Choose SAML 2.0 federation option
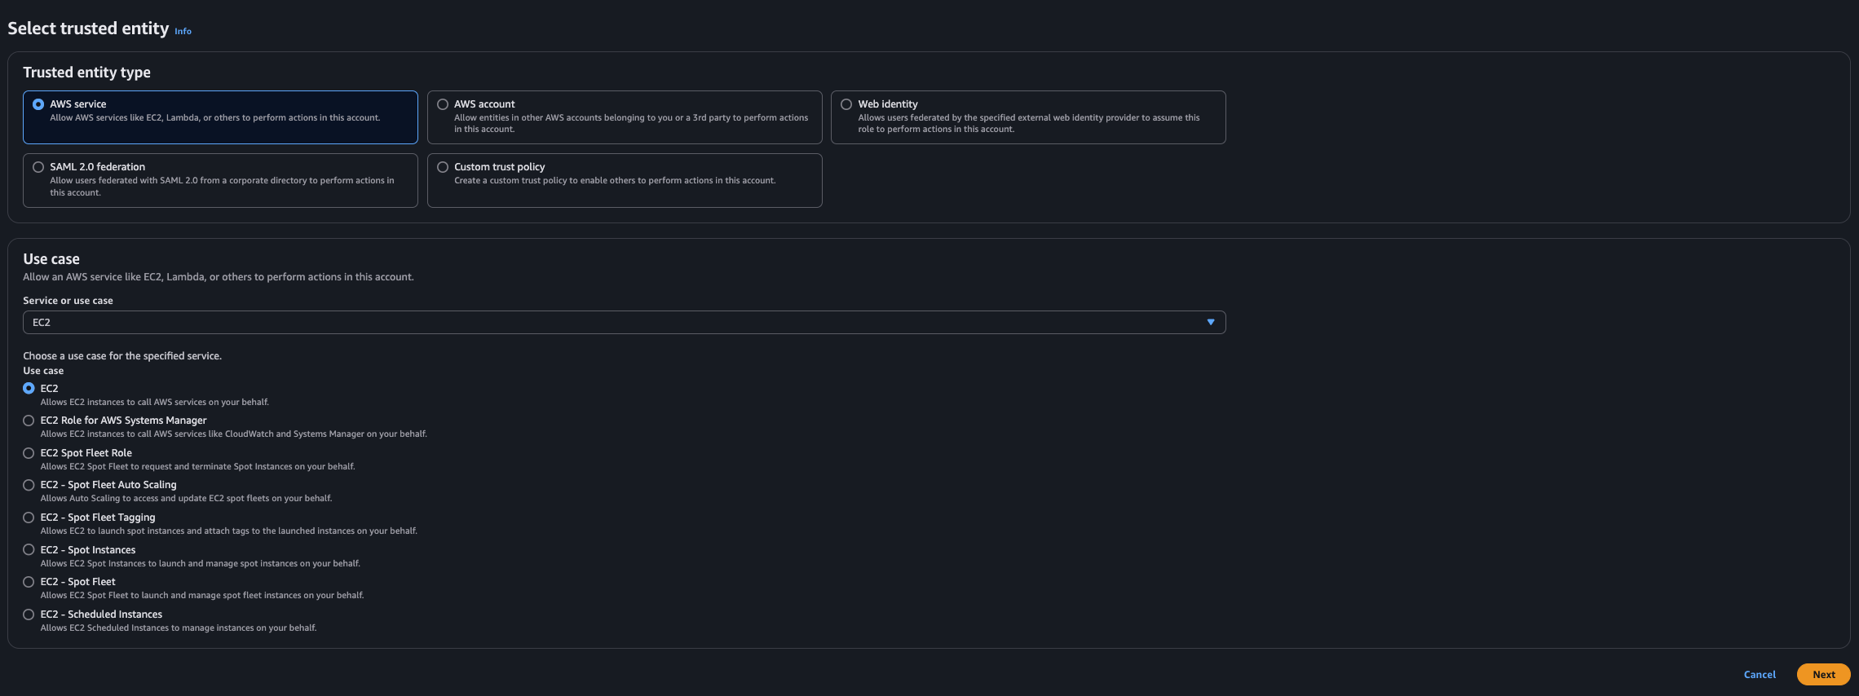 (x=38, y=167)
